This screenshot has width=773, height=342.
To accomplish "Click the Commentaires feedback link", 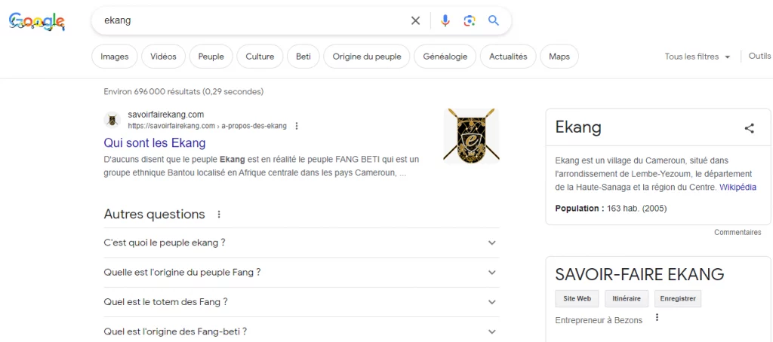I will (738, 232).
